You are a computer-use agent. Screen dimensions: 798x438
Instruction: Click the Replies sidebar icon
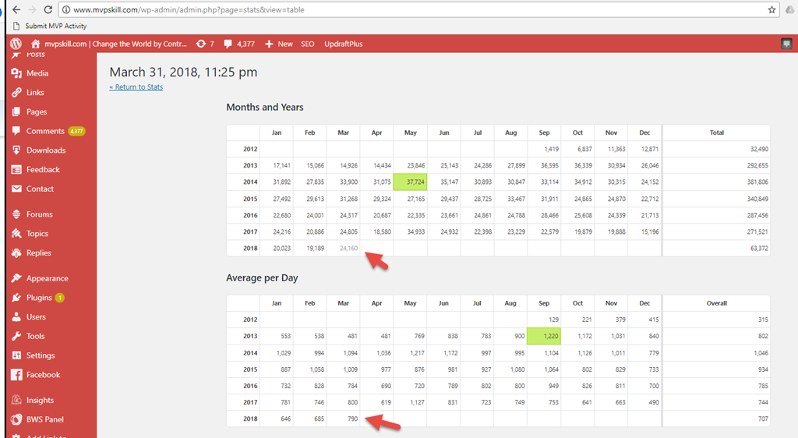click(x=16, y=253)
